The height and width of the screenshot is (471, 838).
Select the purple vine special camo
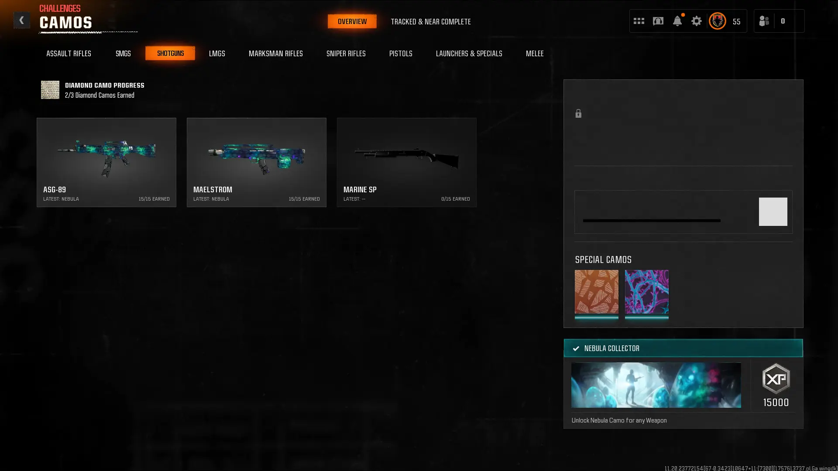point(646,292)
